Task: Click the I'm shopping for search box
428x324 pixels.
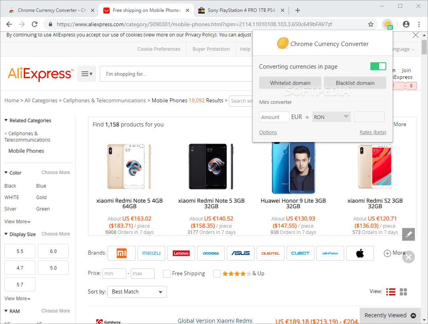Action: click(176, 74)
